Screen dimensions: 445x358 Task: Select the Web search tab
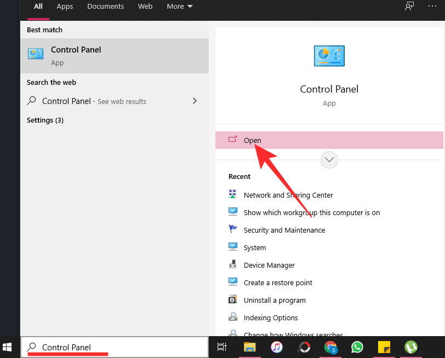tap(145, 7)
